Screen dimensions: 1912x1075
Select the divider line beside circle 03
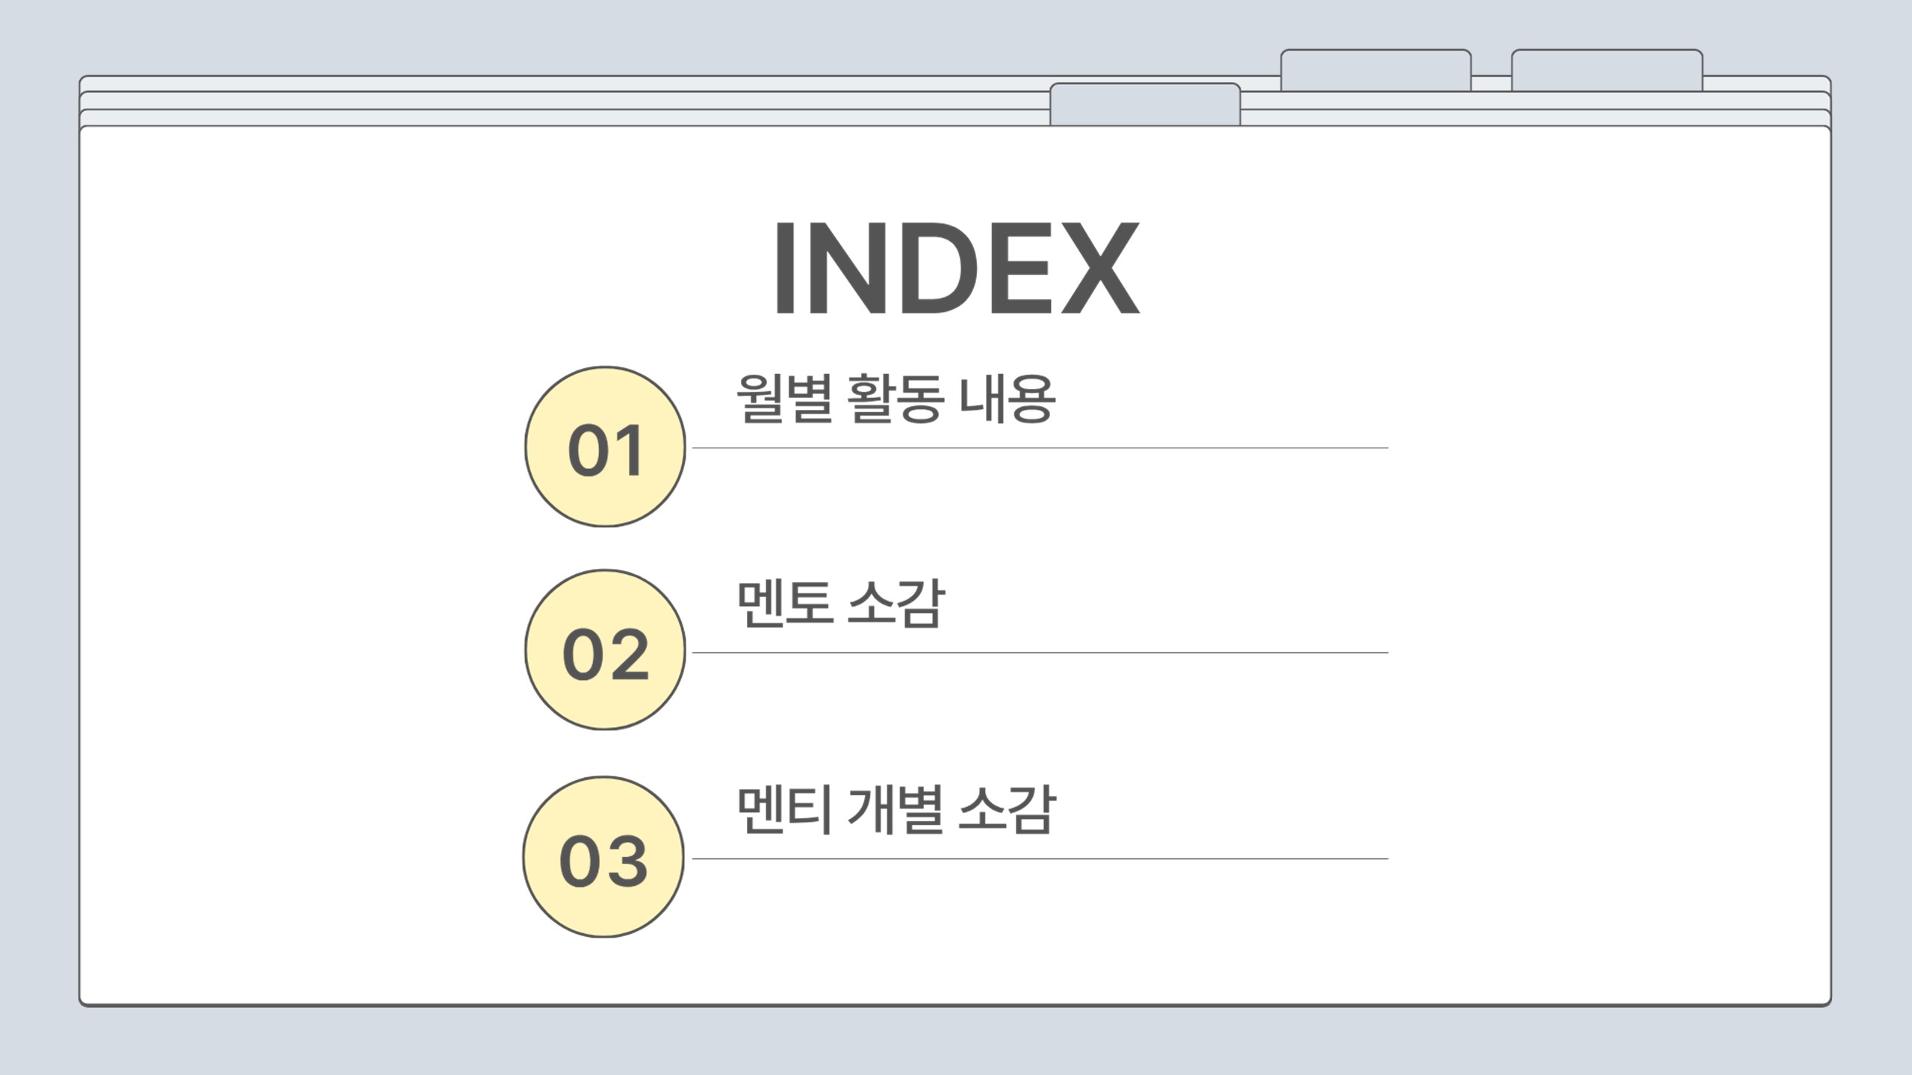pyautogui.click(x=1040, y=859)
